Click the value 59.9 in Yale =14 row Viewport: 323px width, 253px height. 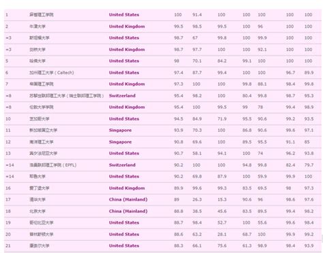pyautogui.click(x=262, y=176)
